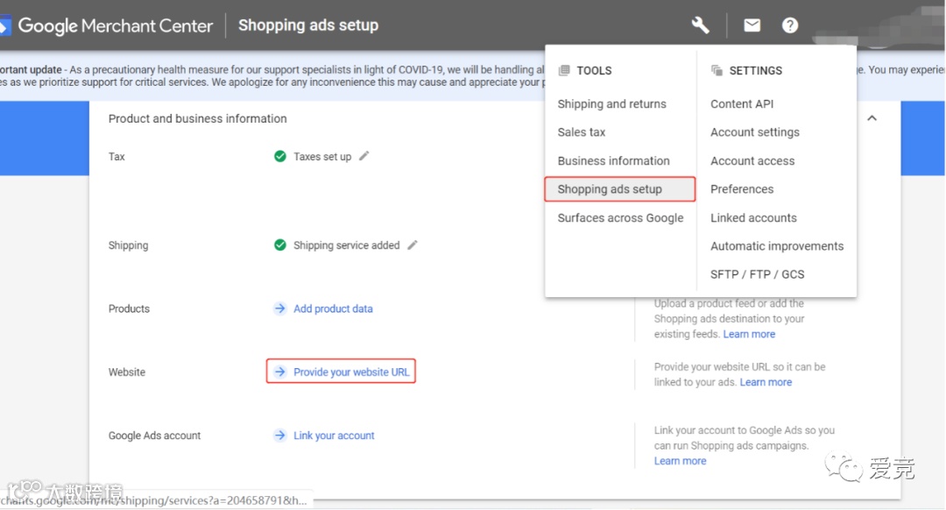
Task: Click the arrow icon next to Link your account
Action: coord(279,436)
